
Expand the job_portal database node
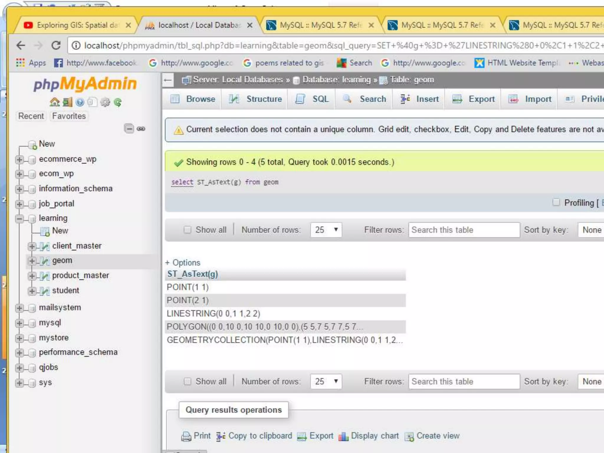point(19,204)
